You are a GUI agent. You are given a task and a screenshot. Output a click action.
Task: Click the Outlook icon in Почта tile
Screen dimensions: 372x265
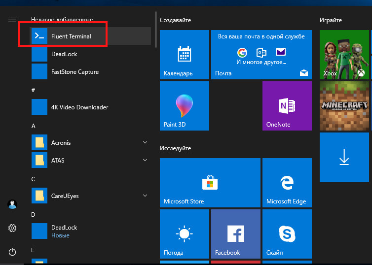(x=261, y=52)
